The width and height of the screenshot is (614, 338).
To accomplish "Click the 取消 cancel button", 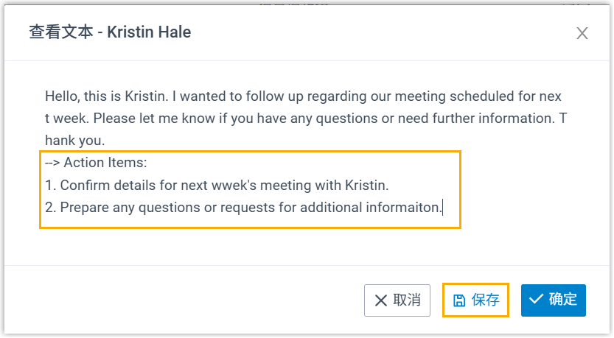I will point(397,300).
